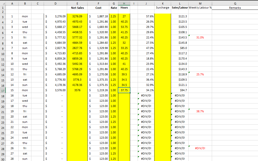Click the Hours header cell

[x=124, y=8]
